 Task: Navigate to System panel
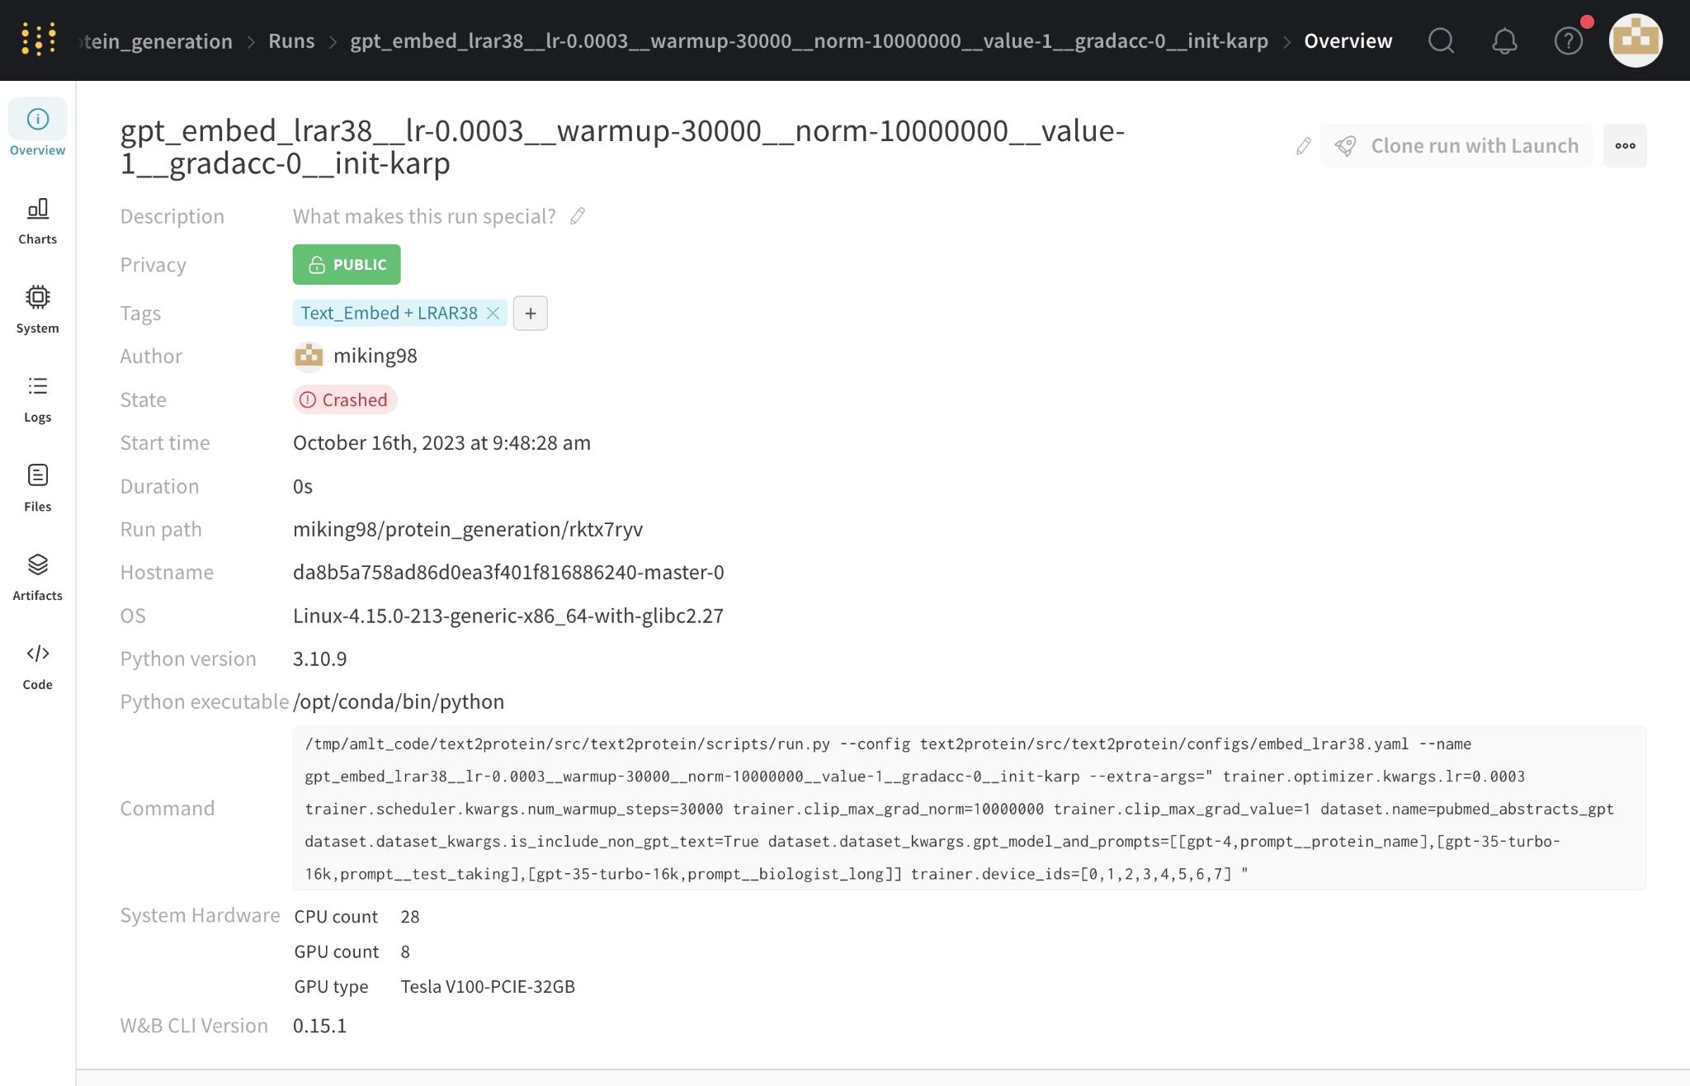(37, 308)
